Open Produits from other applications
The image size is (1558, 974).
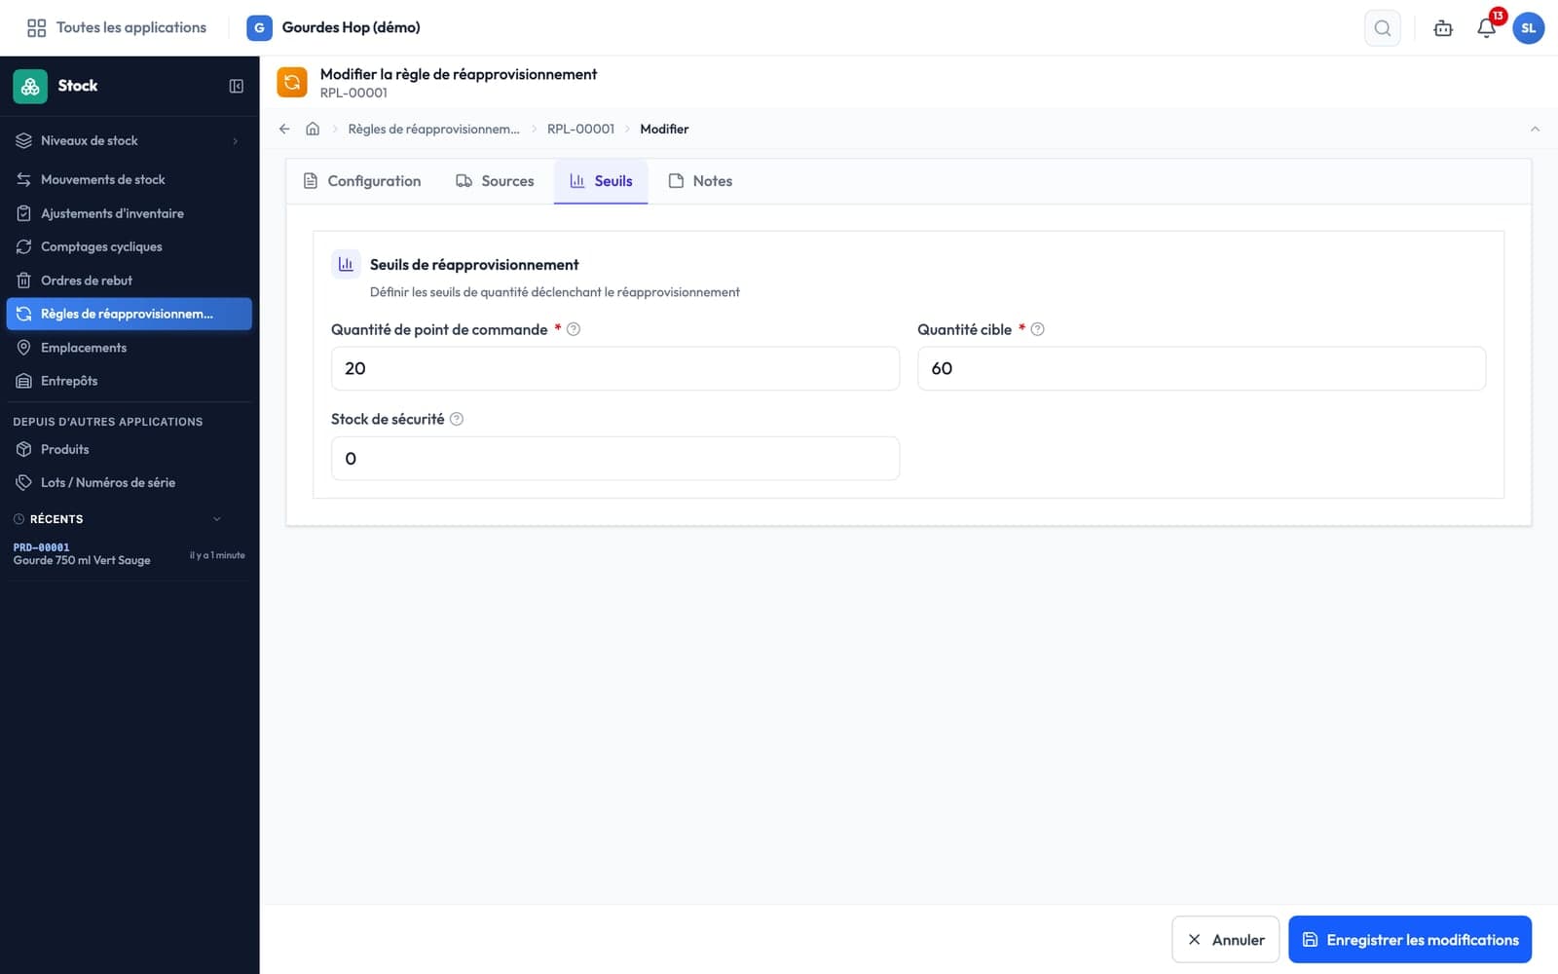click(129, 449)
